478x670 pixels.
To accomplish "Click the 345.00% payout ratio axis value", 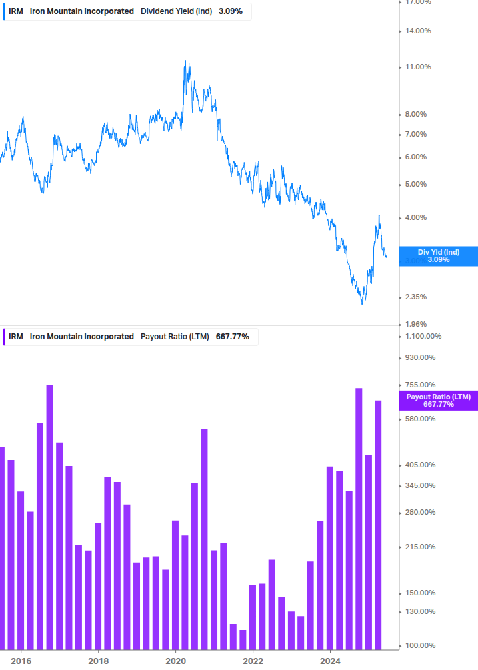I will [420, 485].
